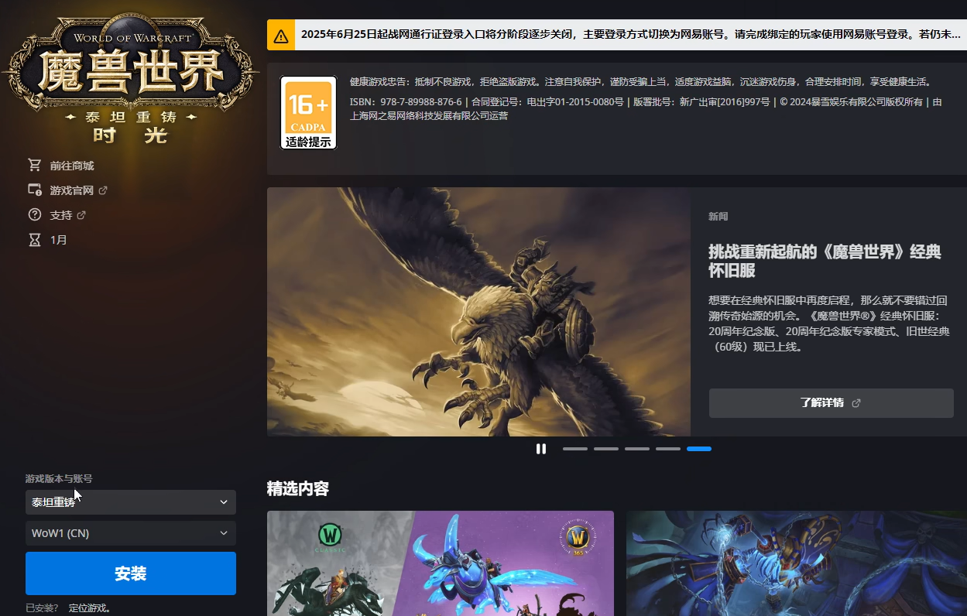Select the first carousel indicator dot

574,449
